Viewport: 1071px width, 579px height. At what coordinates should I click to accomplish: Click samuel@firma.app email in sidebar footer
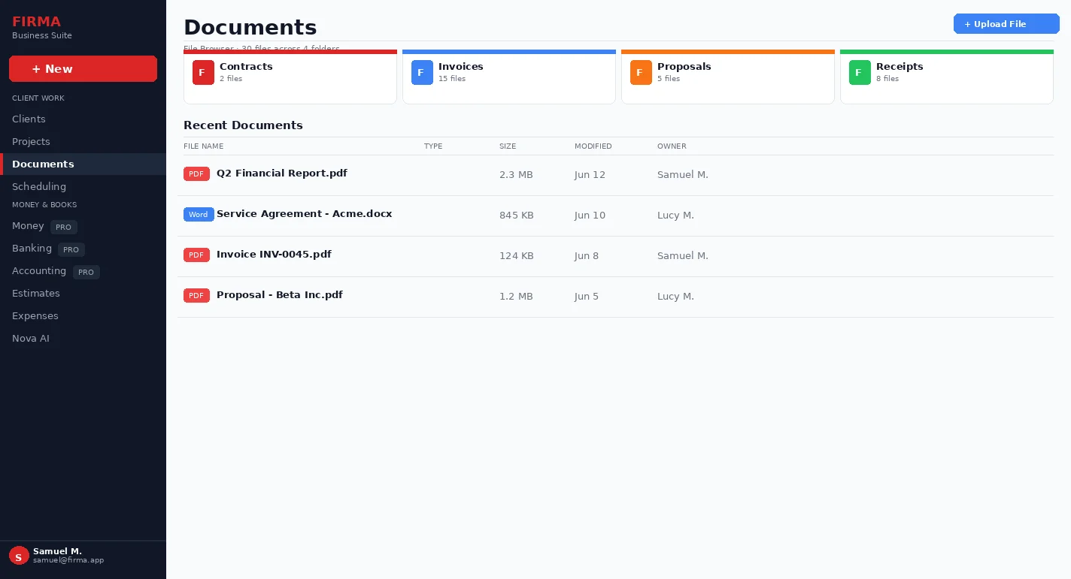68,560
